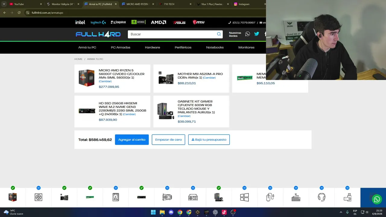Screen dimensions: 386x217
Task: Click HOME breadcrumb link
Action: (78, 59)
